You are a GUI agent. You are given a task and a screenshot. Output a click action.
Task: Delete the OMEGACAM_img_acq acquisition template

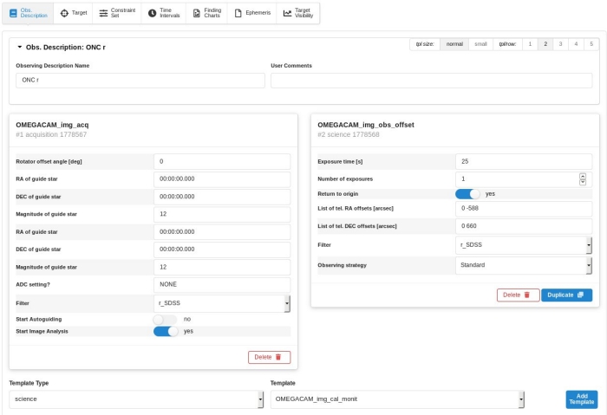(269, 357)
